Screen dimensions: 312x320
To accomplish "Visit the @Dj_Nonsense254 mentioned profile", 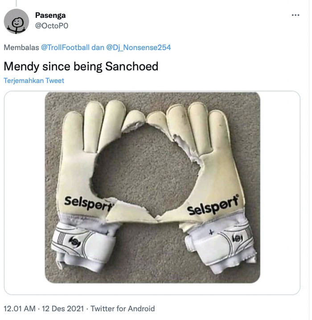I will tap(138, 47).
